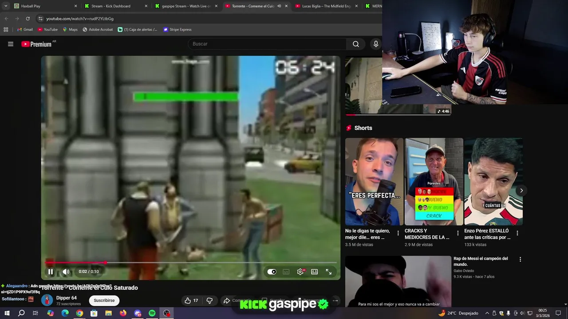Focus the Buscar search field
The width and height of the screenshot is (568, 319).
pos(267,44)
